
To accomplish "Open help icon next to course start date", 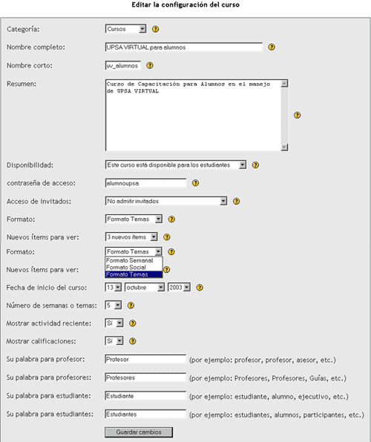I will pos(200,288).
